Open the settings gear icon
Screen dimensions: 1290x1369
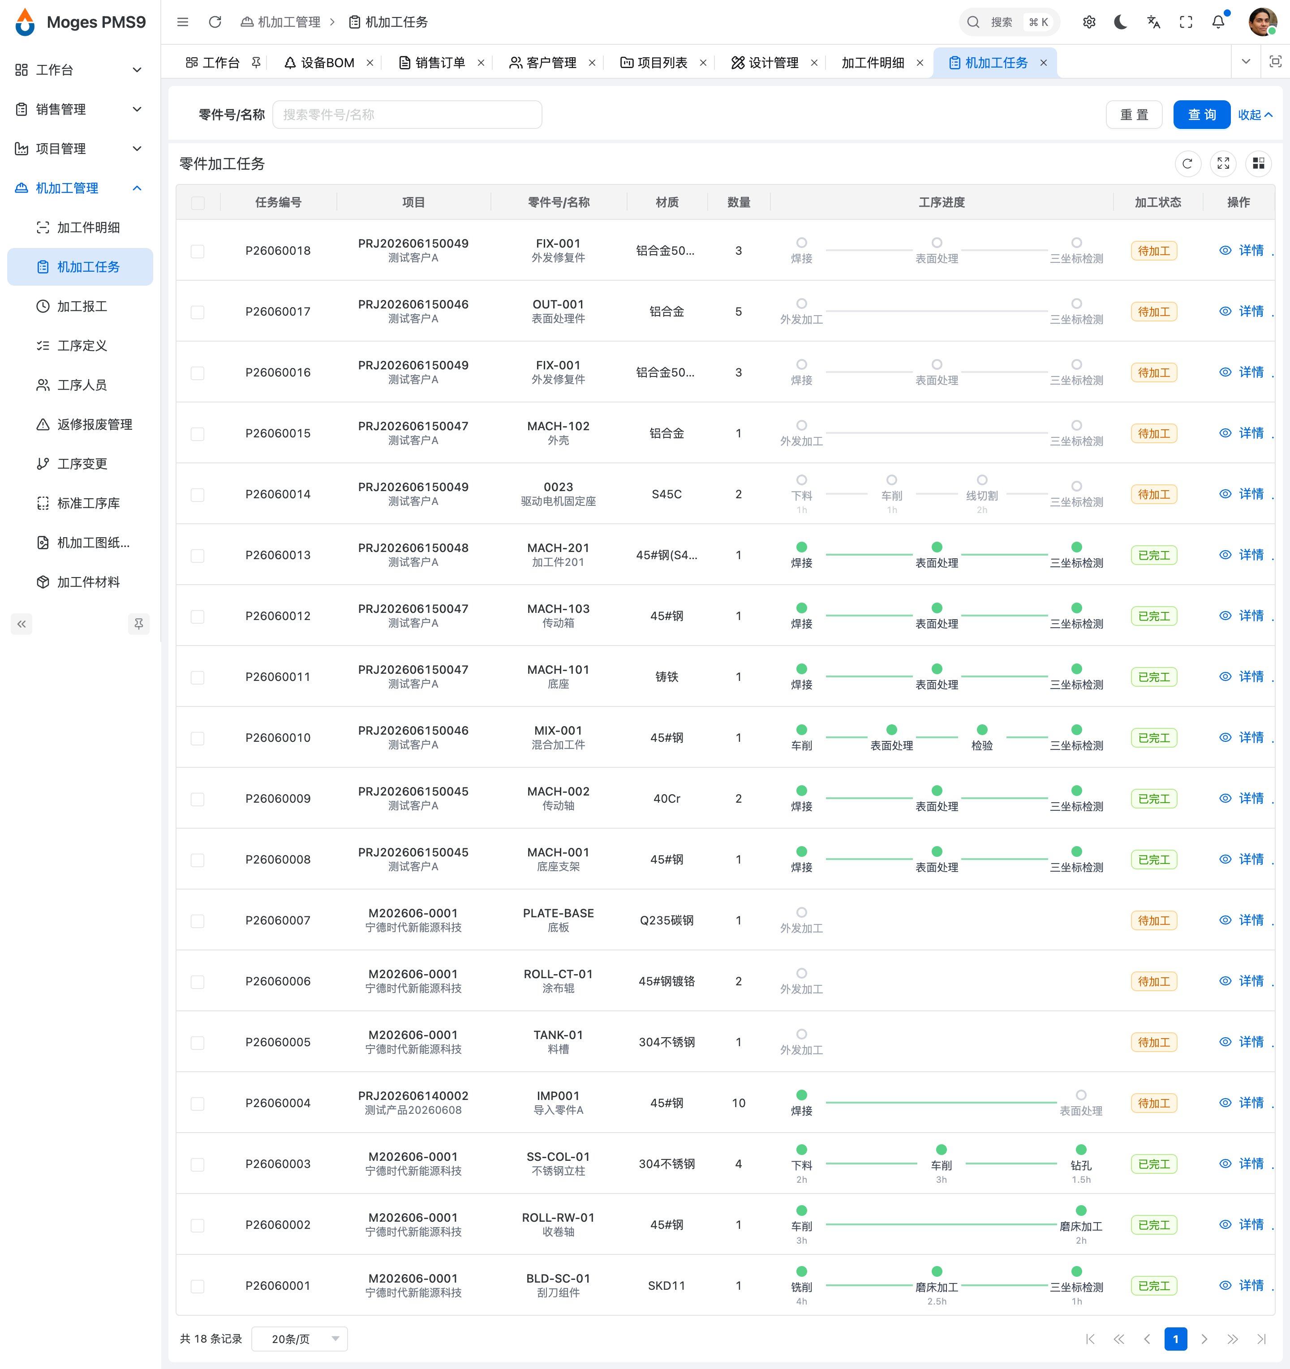point(1089,22)
